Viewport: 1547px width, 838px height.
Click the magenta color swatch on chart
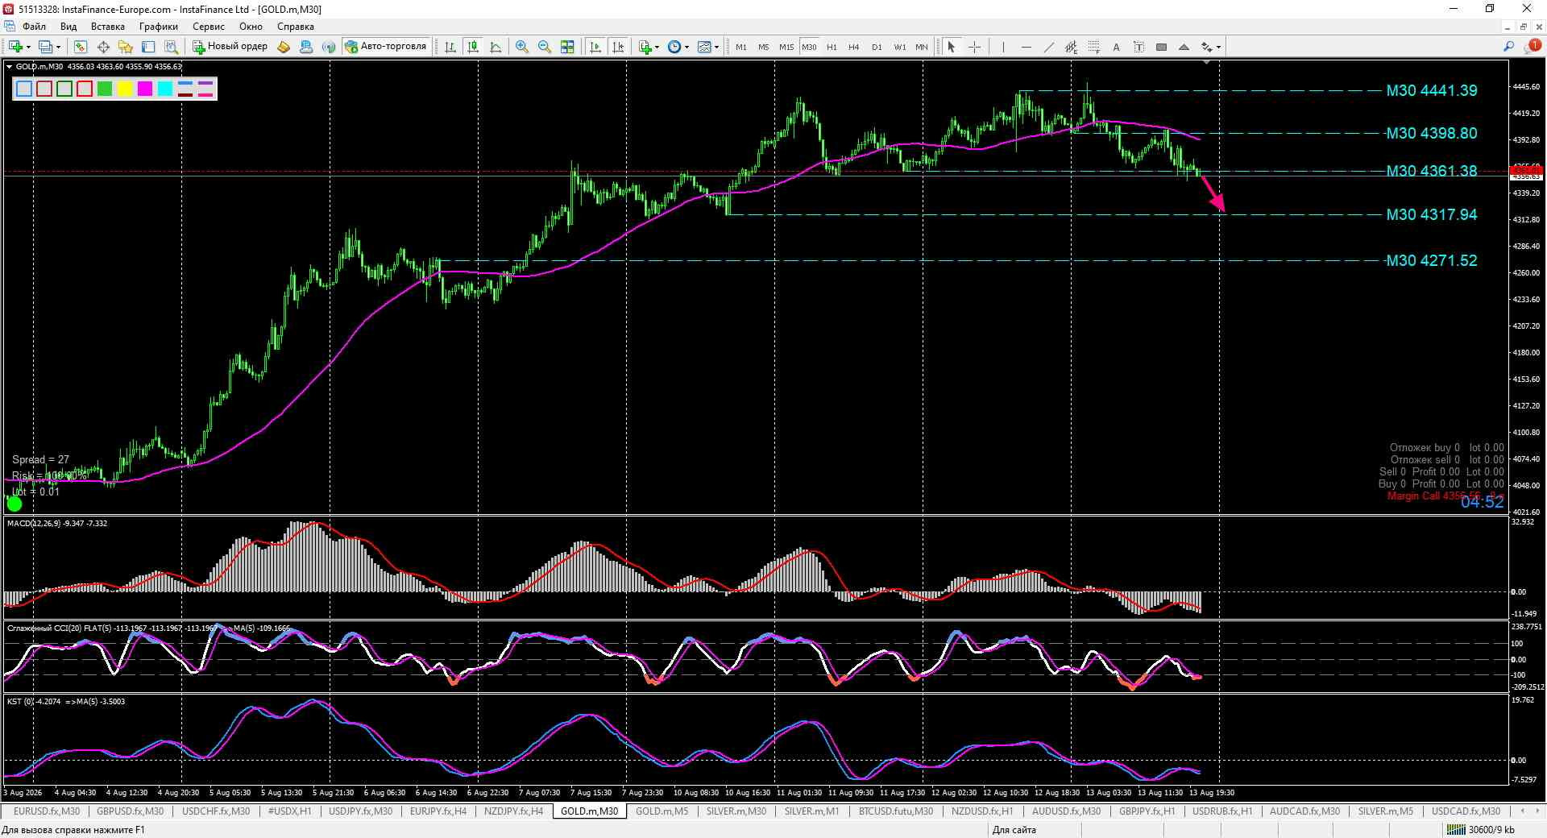[145, 89]
